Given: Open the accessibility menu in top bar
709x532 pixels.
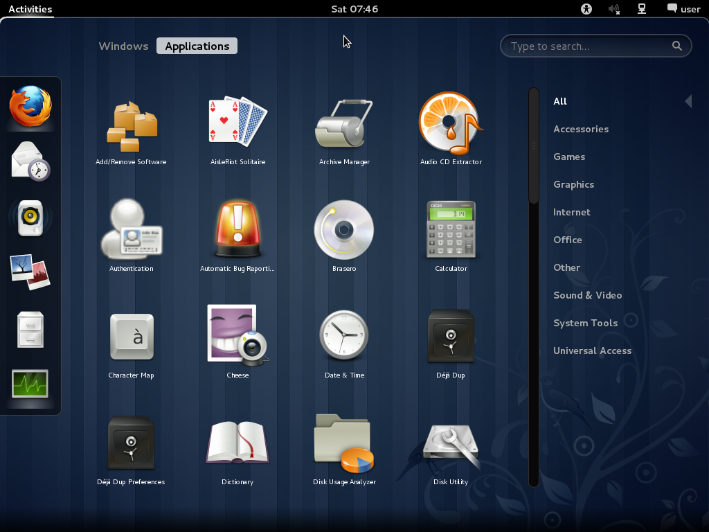Looking at the screenshot, I should pos(586,9).
